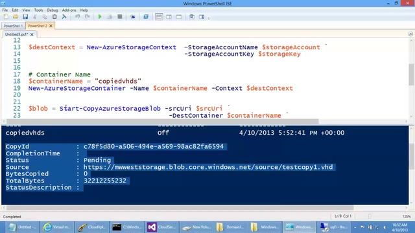Click the "# Container Name" comment line

(x=60, y=74)
